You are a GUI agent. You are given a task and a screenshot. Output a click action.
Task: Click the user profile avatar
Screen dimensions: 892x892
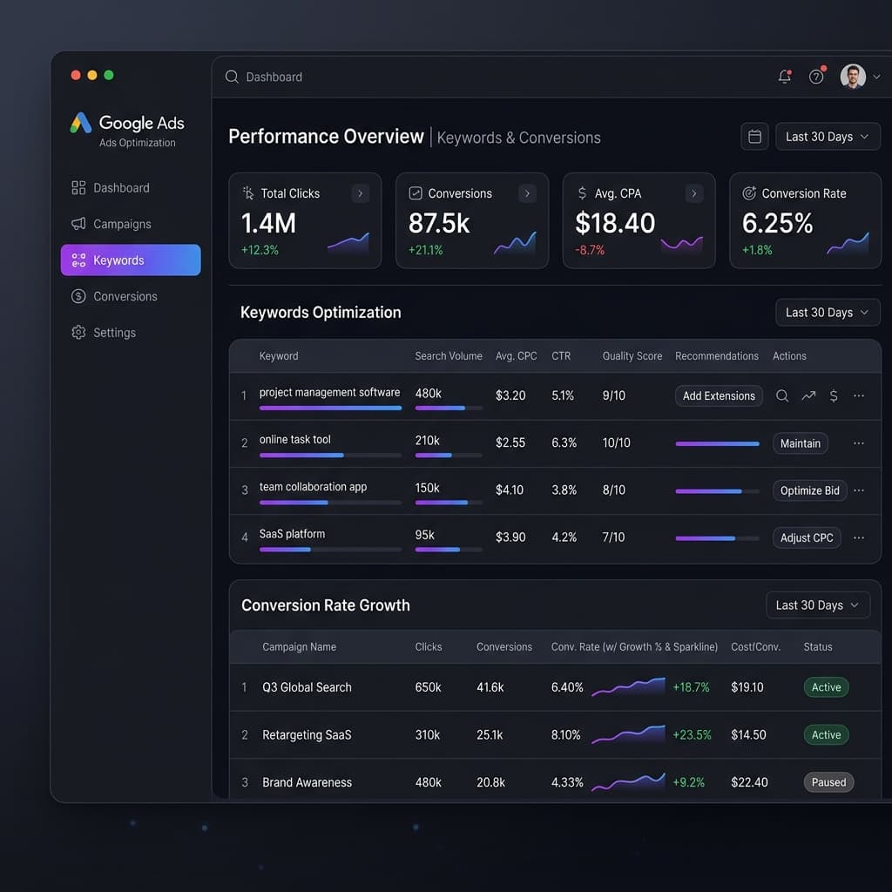tap(853, 77)
